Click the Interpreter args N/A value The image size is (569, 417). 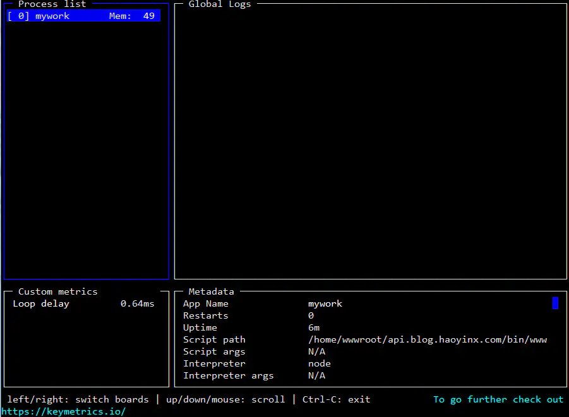click(317, 375)
